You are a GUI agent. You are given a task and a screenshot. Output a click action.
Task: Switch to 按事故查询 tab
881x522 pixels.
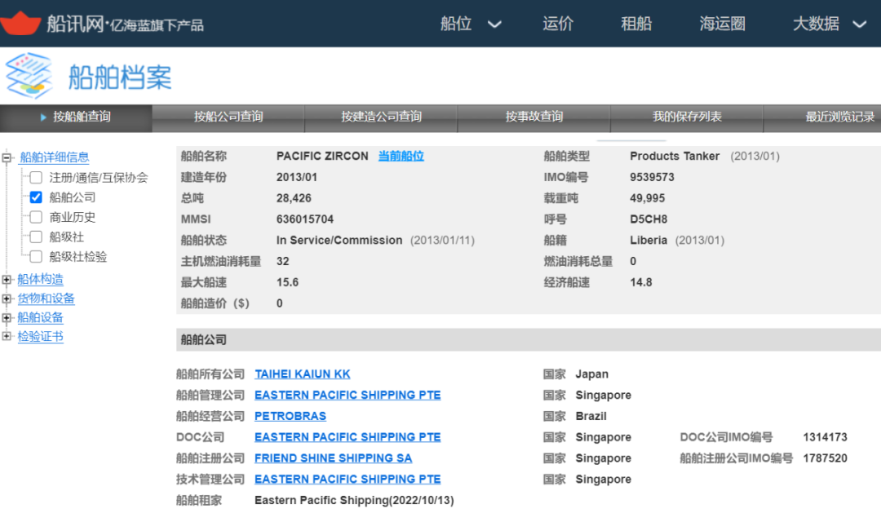(x=533, y=117)
